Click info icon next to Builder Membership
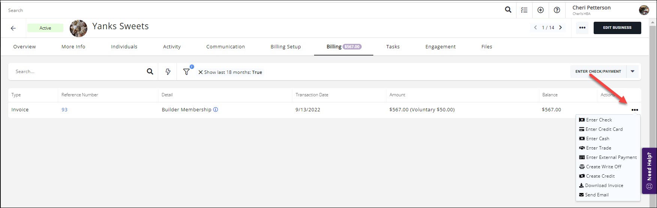 (x=216, y=110)
